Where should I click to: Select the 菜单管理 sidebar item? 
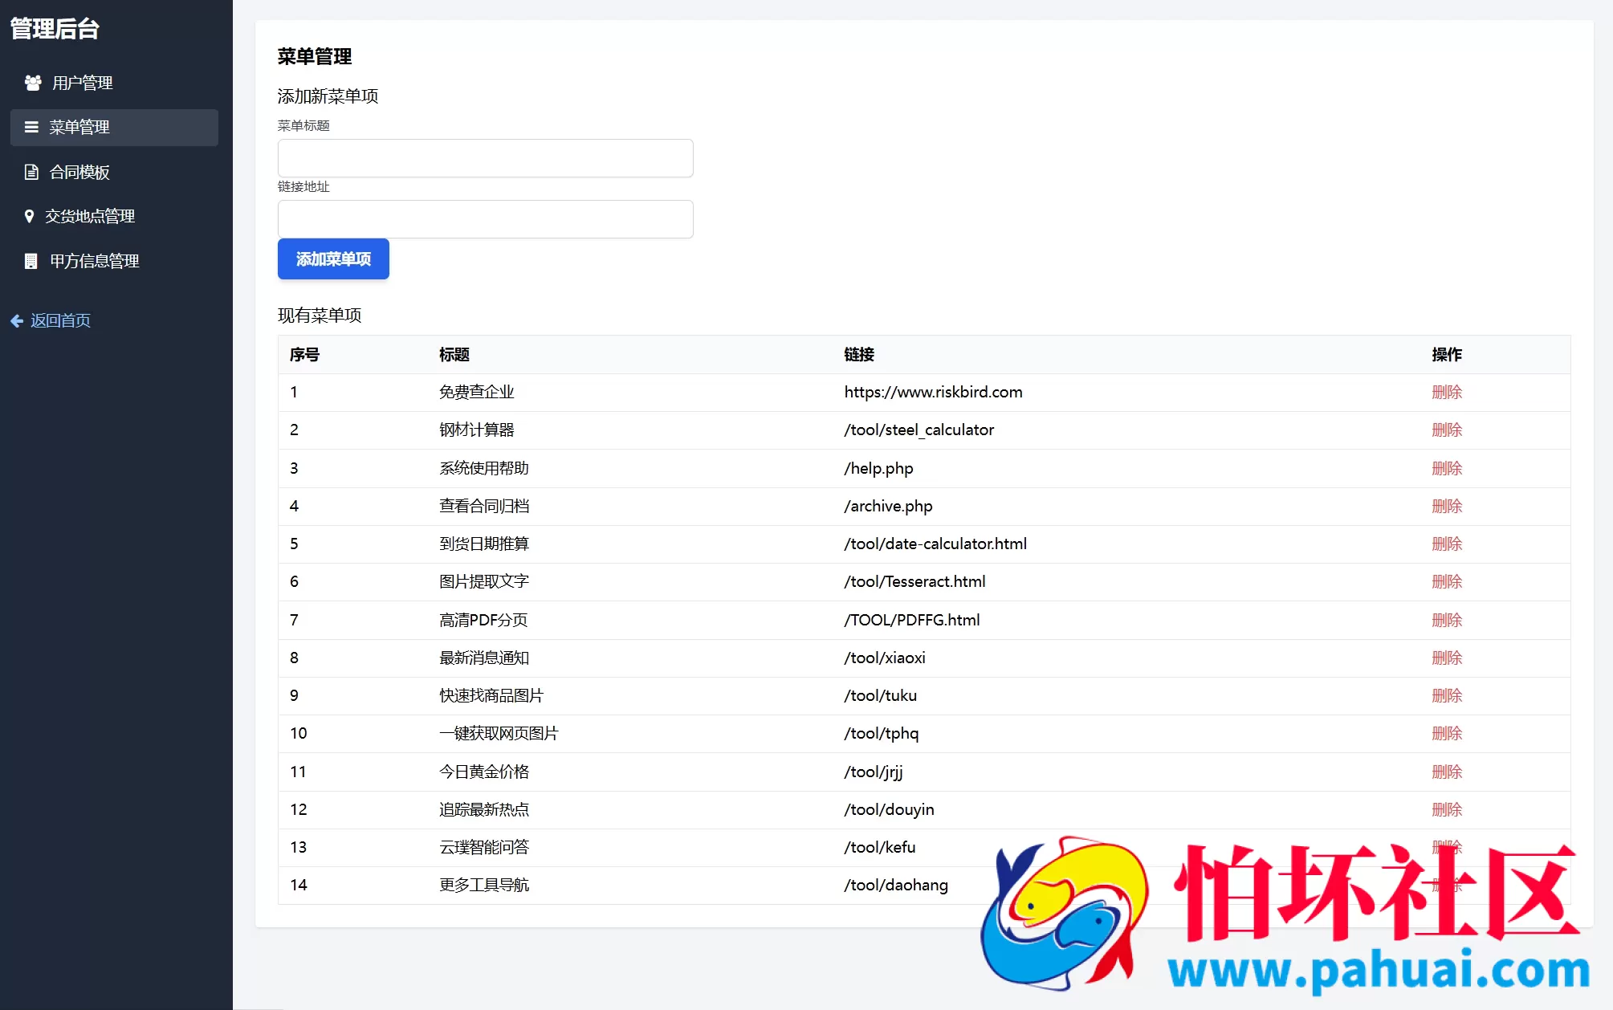114,127
